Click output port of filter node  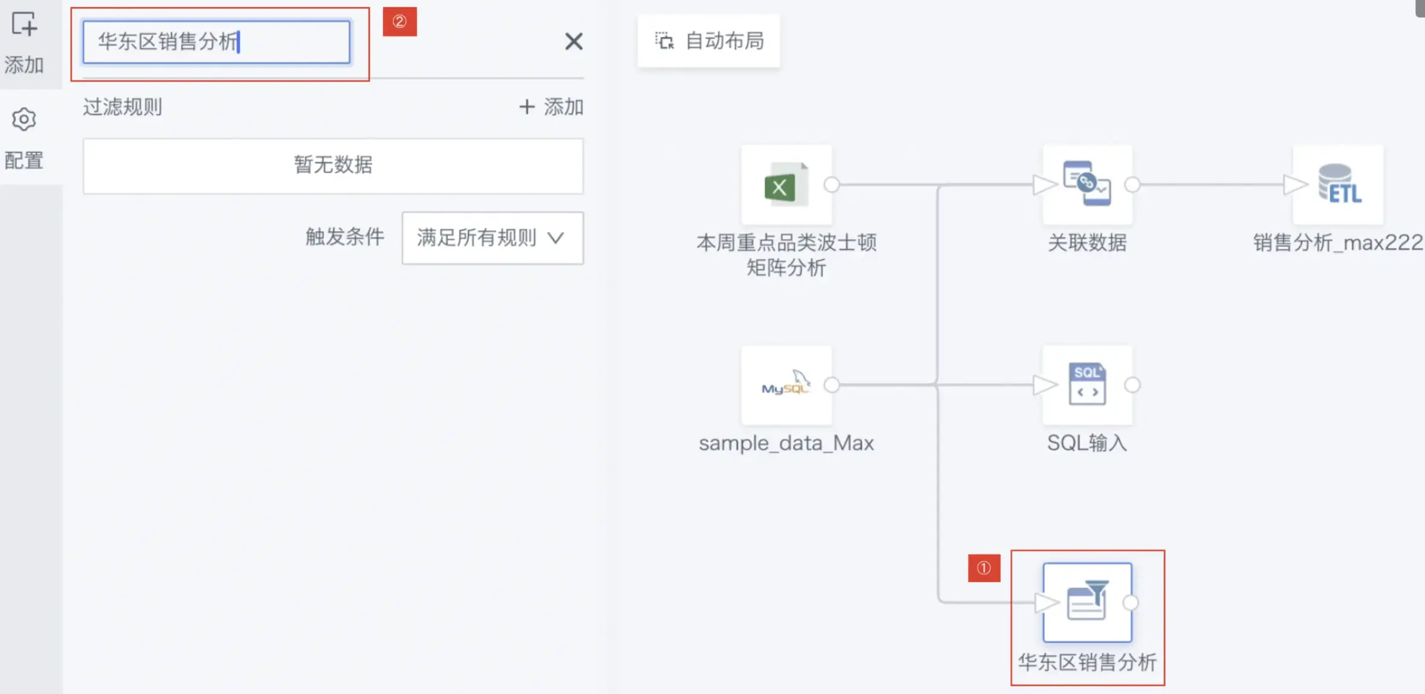pyautogui.click(x=1131, y=602)
